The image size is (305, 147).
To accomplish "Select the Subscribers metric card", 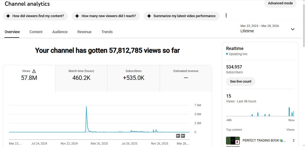I will click(133, 78).
